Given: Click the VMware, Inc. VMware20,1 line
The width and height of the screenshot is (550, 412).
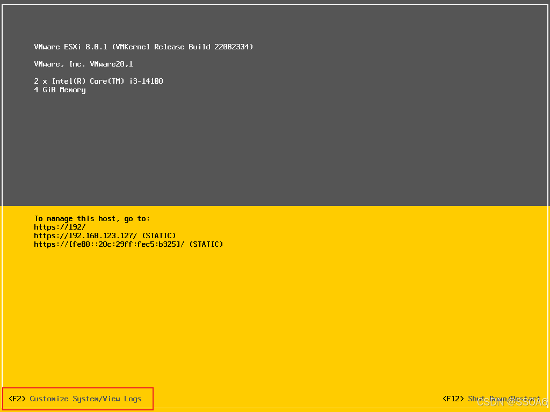Looking at the screenshot, I should click(83, 64).
